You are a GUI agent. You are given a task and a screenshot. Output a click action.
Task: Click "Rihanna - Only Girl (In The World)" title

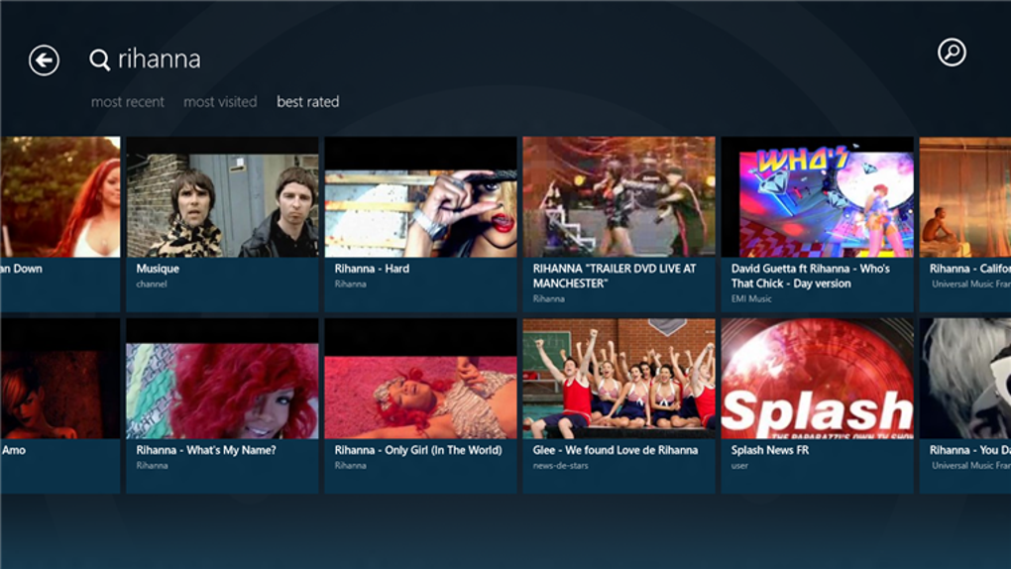coord(418,450)
